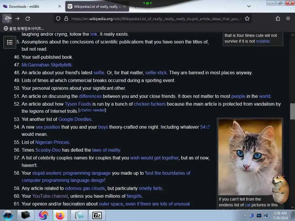Open the 'link' hyperlink before 'It really exists'
The height and width of the screenshot is (221, 295).
click(94, 34)
